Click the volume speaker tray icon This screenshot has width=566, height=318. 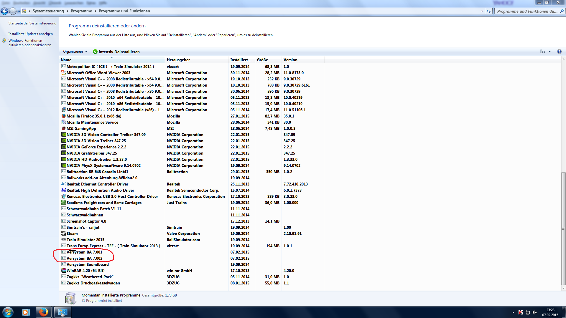tap(535, 312)
